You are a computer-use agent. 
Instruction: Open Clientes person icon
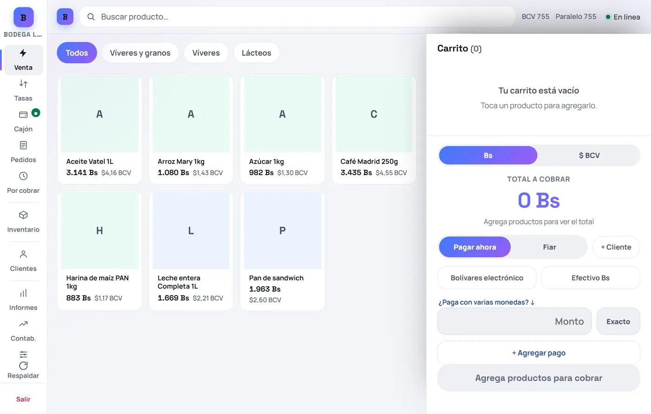[x=23, y=254]
